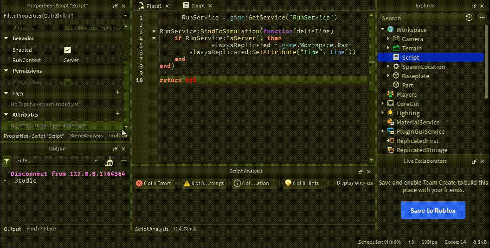
Task: Switch to the SceneAnalysis tab
Action: point(86,136)
